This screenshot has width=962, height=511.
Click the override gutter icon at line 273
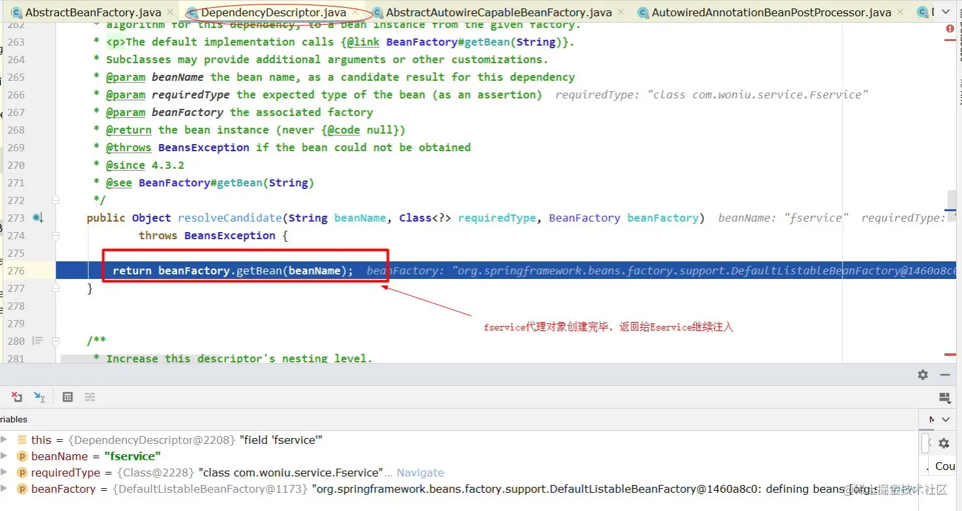coord(38,218)
